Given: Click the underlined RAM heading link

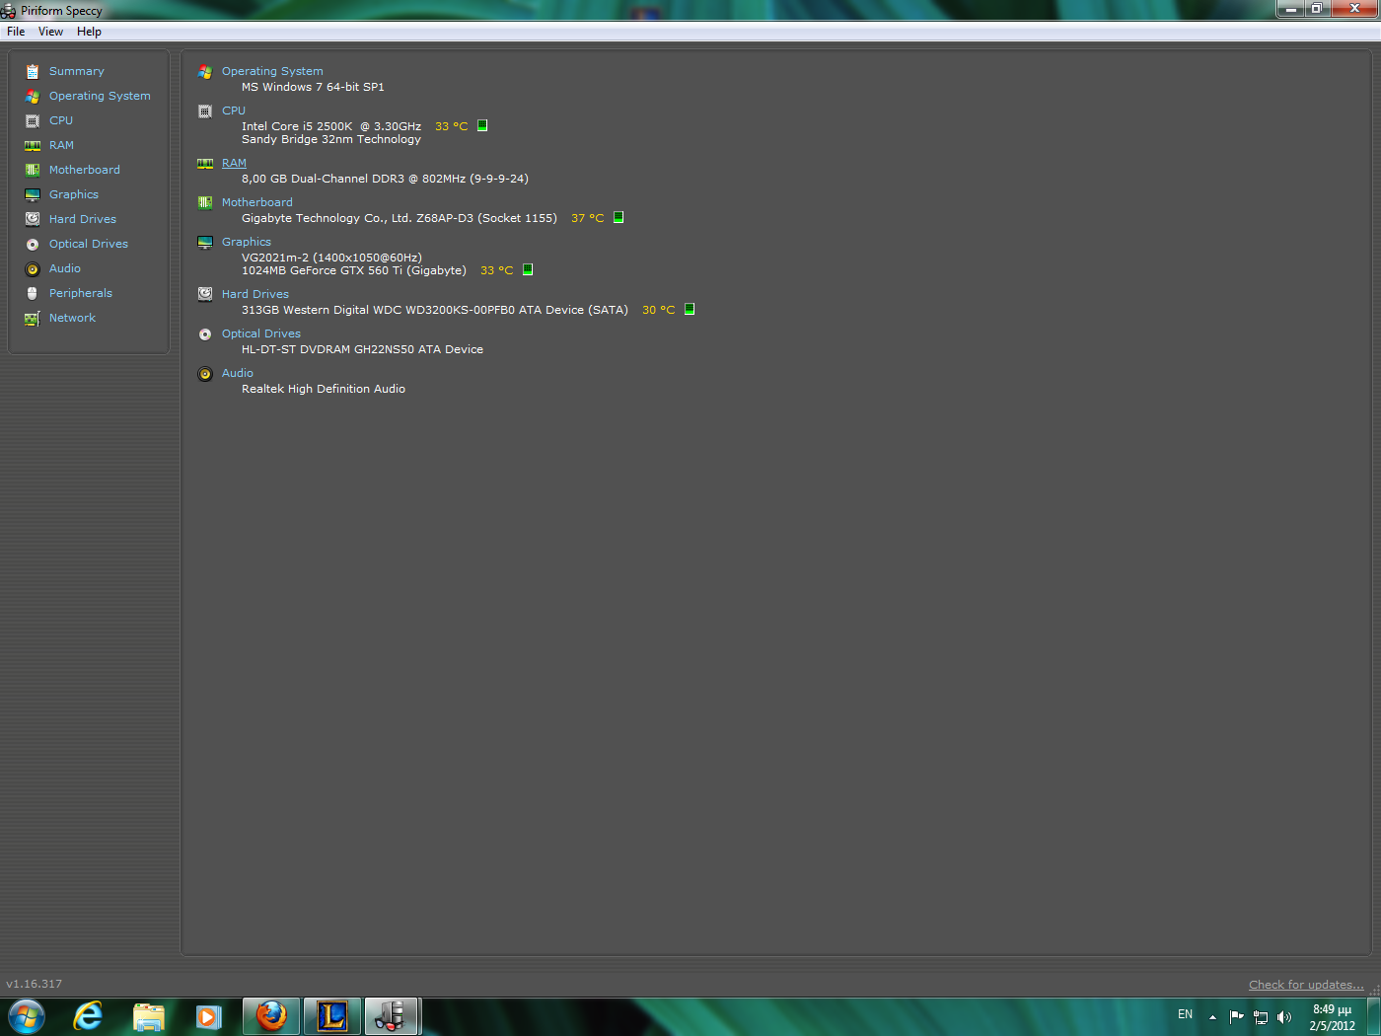Looking at the screenshot, I should click(234, 163).
